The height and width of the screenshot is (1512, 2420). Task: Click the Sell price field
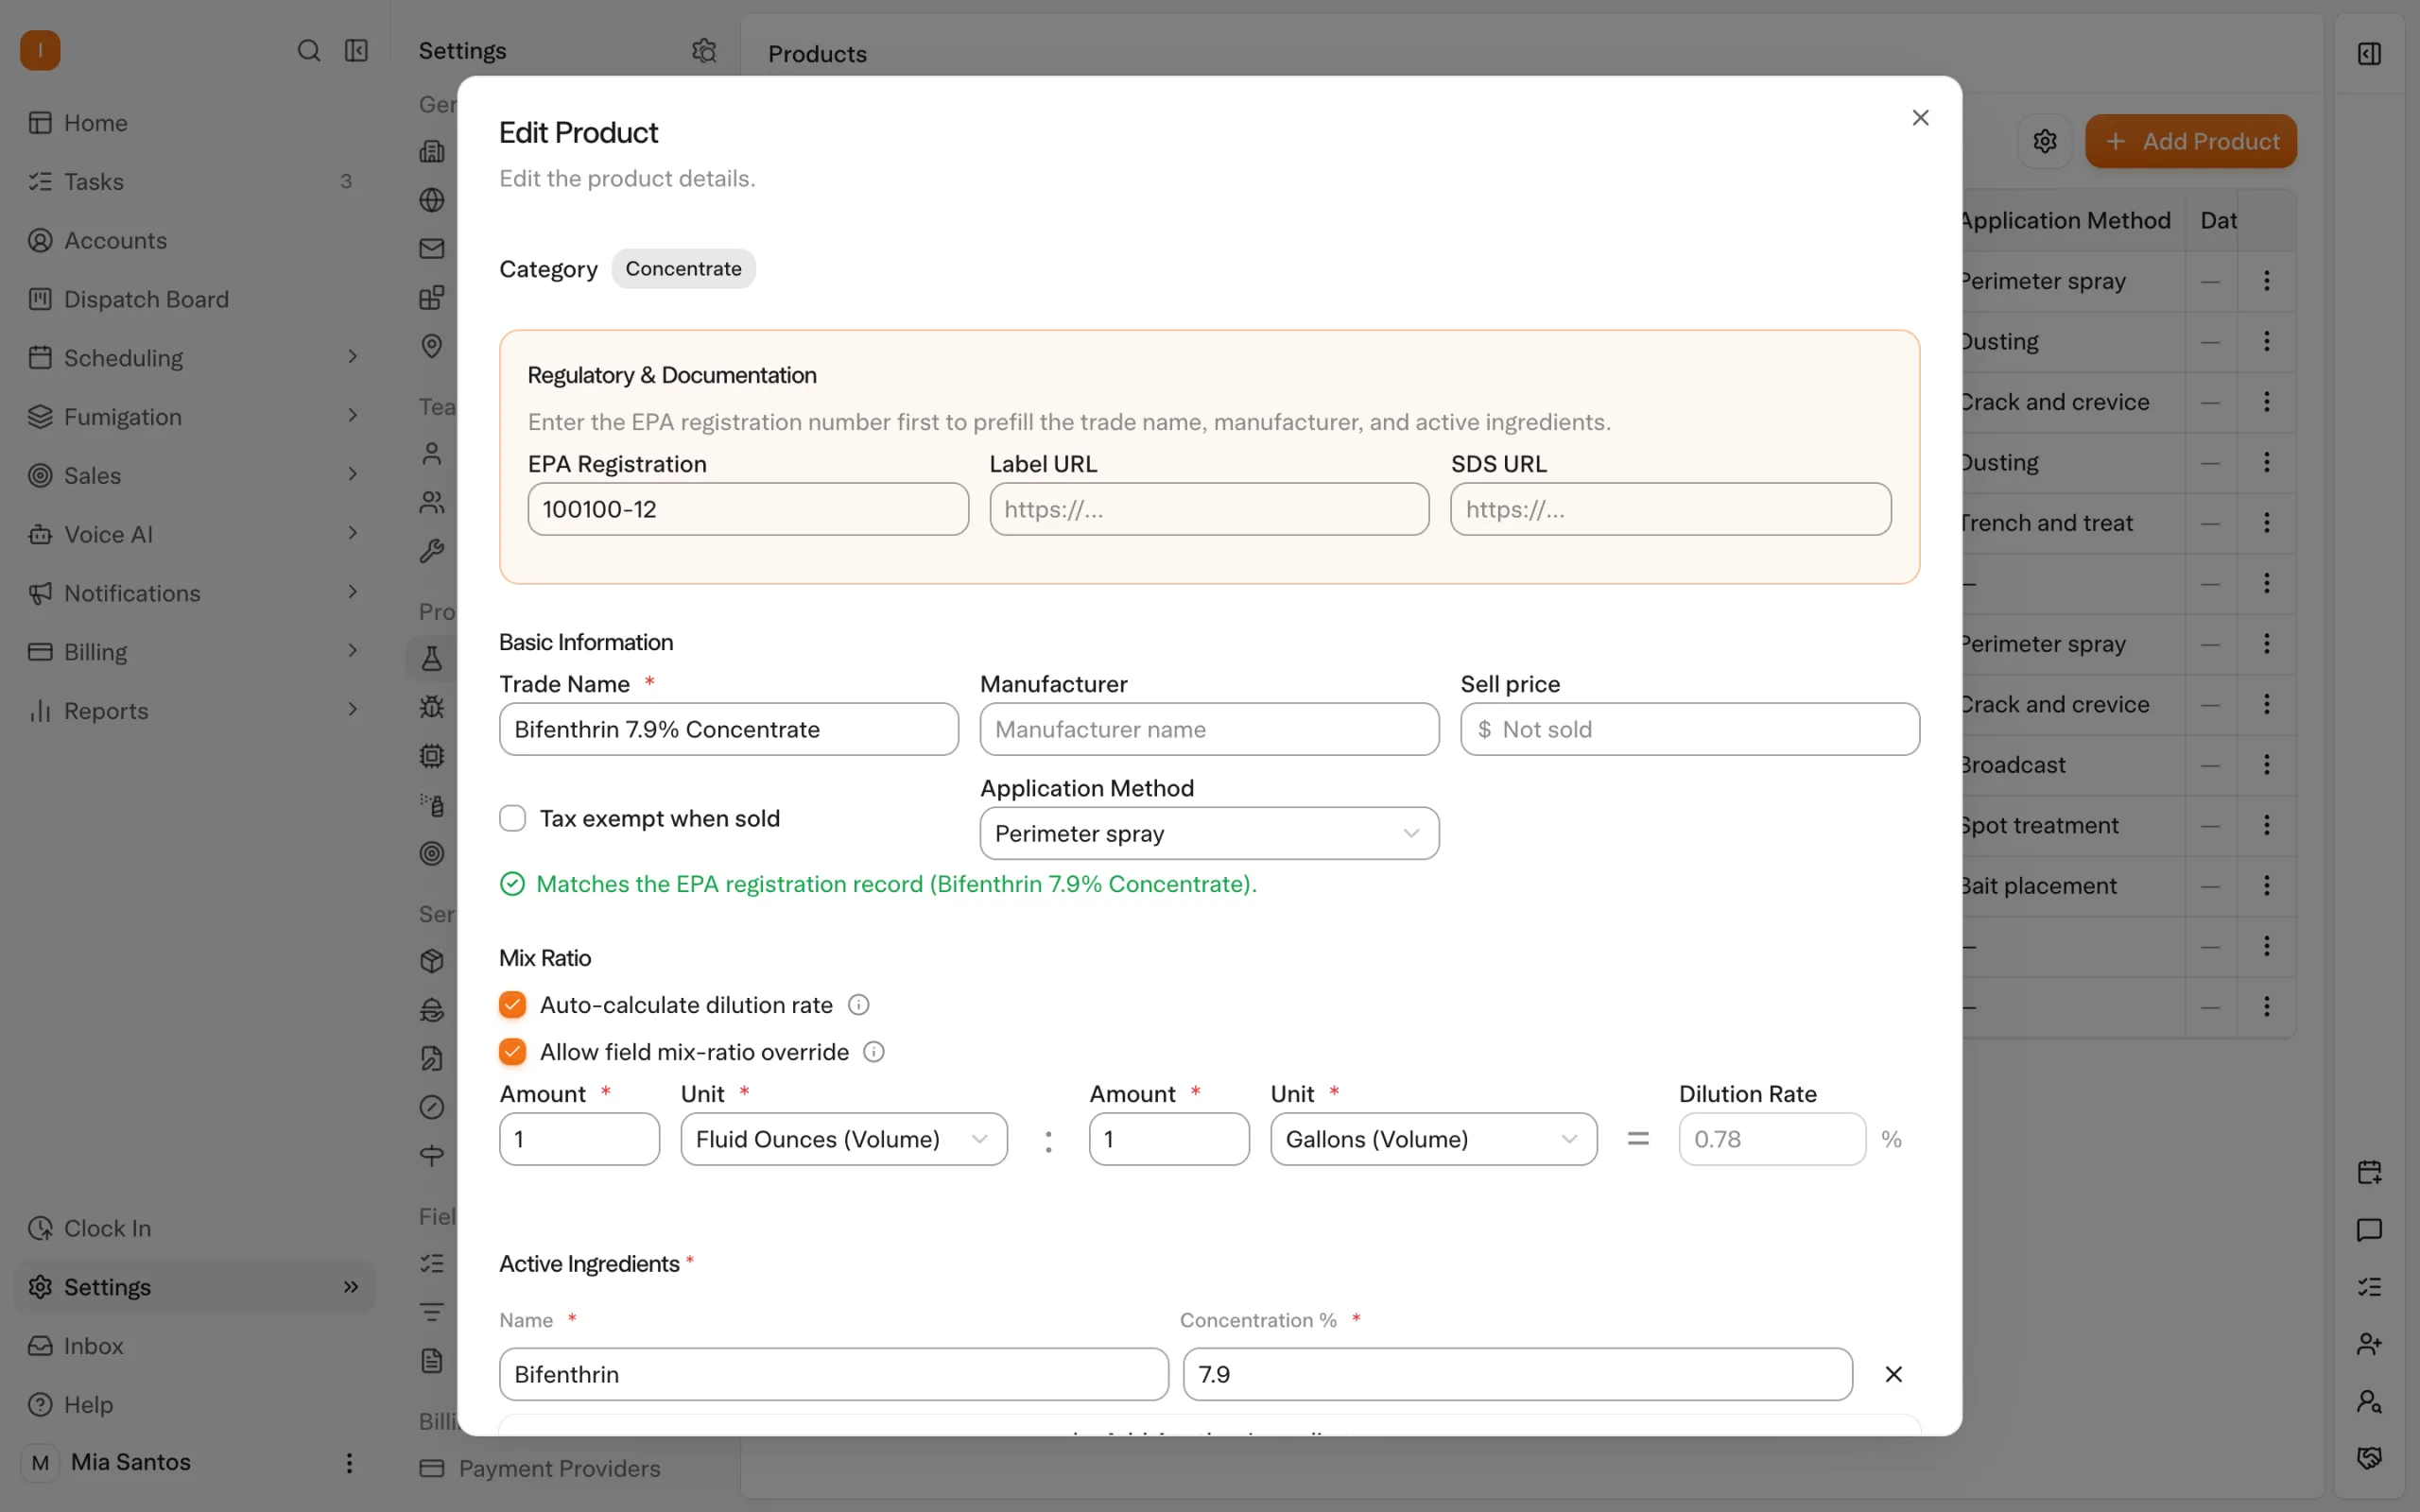1689,729
